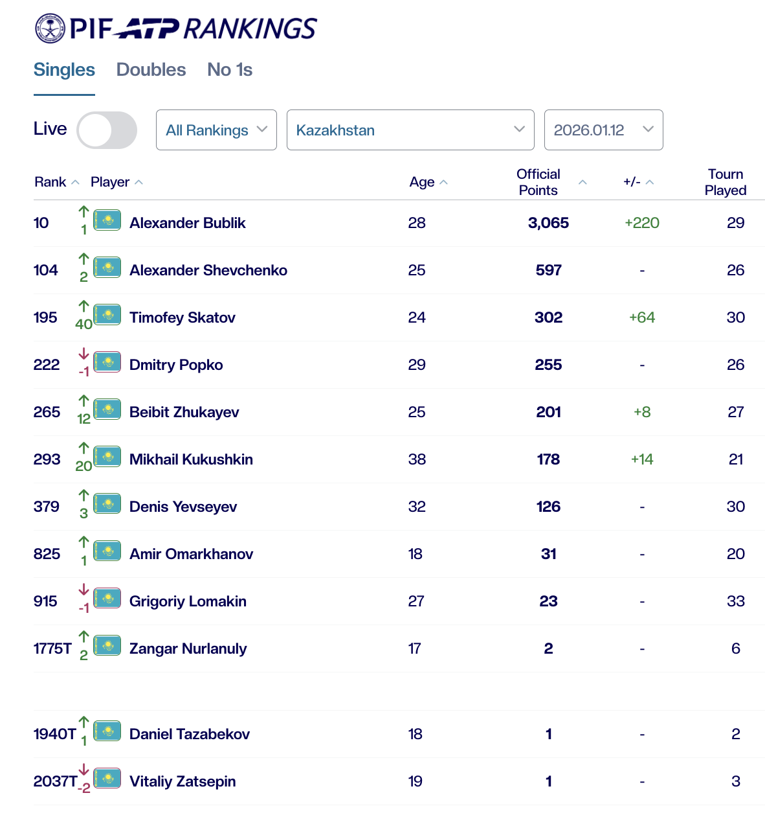This screenshot has width=765, height=815.
Task: Click Kazakhstan flag beside Alexander Bublik
Action: (107, 220)
